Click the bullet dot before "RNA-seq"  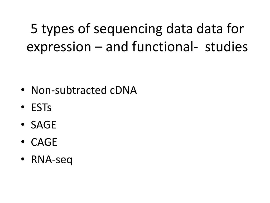point(23,159)
